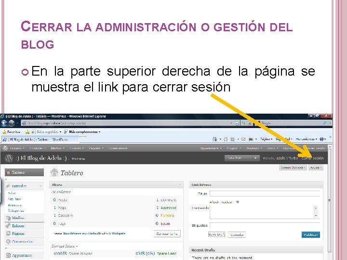Click the search magnifier icon in the search box
The width and height of the screenshot is (347, 260).
[x=325, y=123]
